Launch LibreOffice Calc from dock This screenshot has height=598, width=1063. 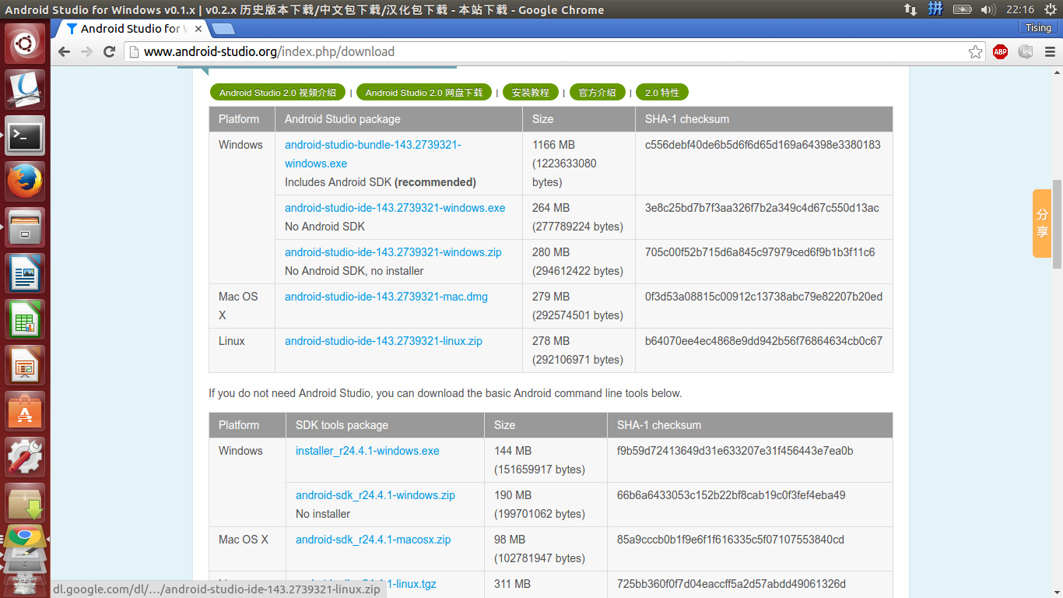coord(26,319)
